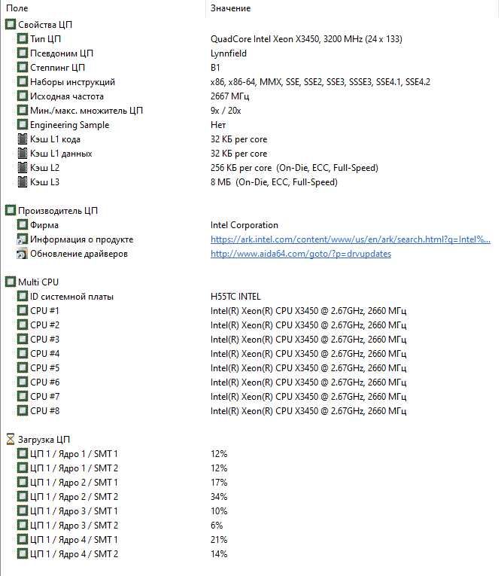The image size is (504, 576).
Task: Click the 17% load value
Action: point(219,483)
